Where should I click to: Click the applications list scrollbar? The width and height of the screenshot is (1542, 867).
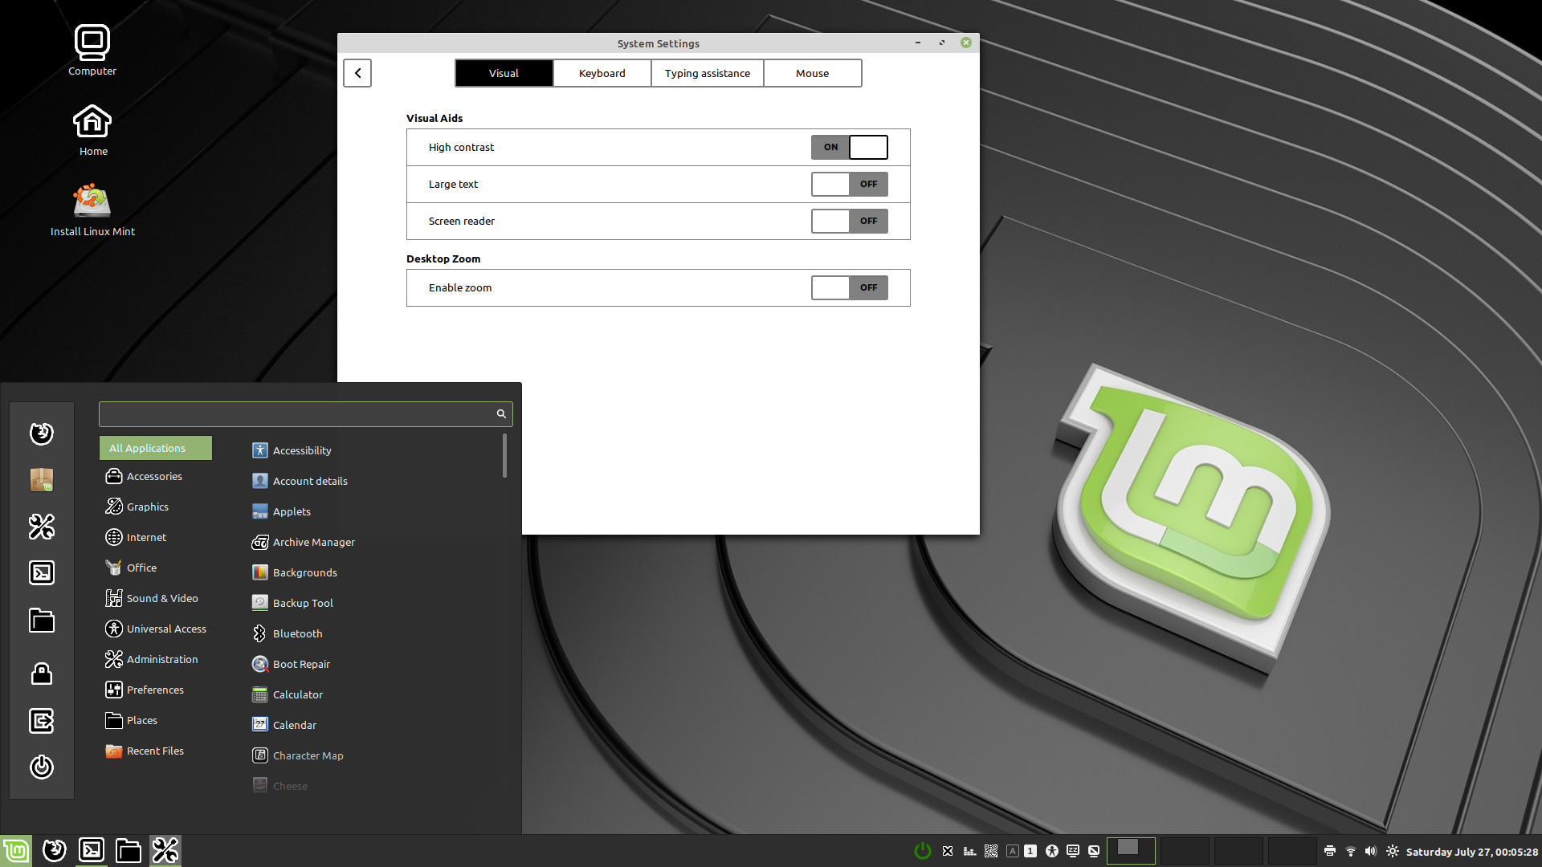(x=504, y=455)
